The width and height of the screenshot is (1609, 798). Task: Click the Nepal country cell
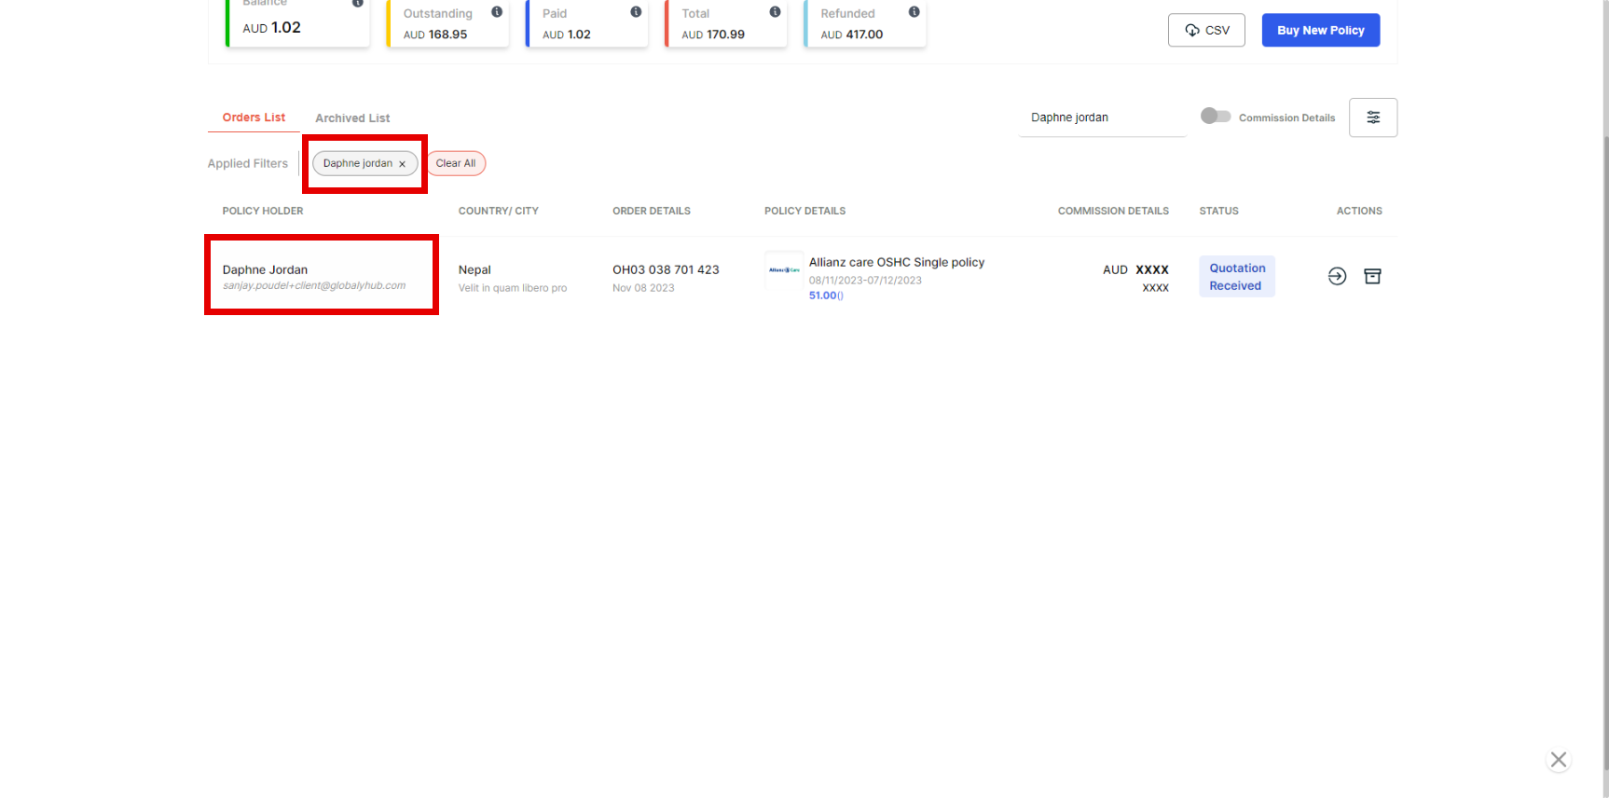474,269
